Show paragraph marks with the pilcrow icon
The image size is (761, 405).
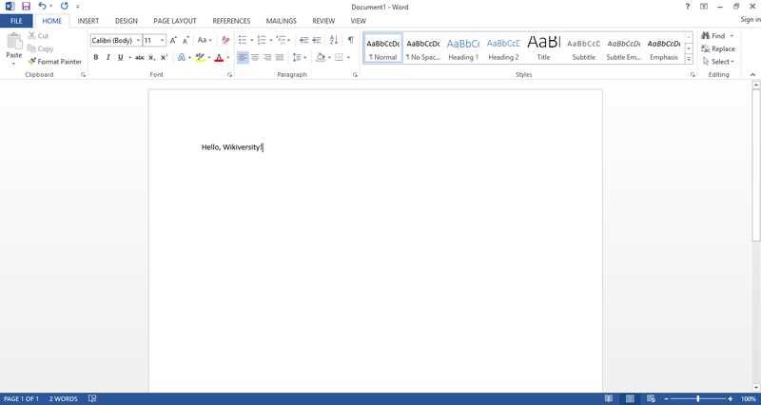click(350, 40)
